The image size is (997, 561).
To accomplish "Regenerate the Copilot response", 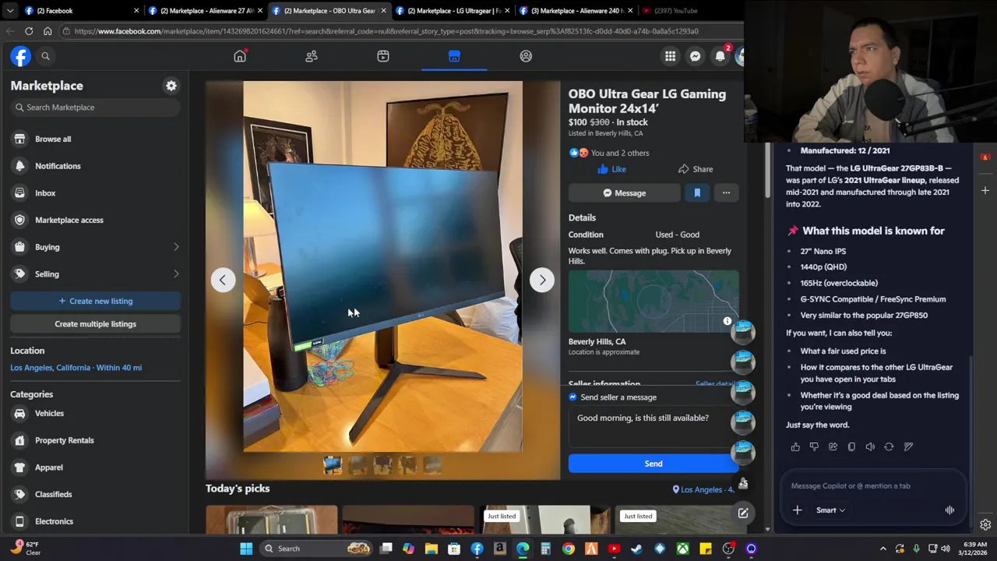I will coord(889,446).
